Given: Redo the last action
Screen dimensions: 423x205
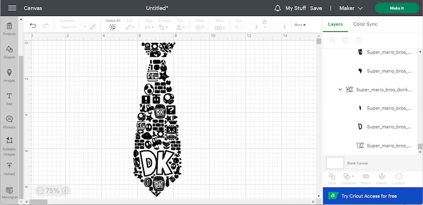Looking at the screenshot, I should point(46,25).
